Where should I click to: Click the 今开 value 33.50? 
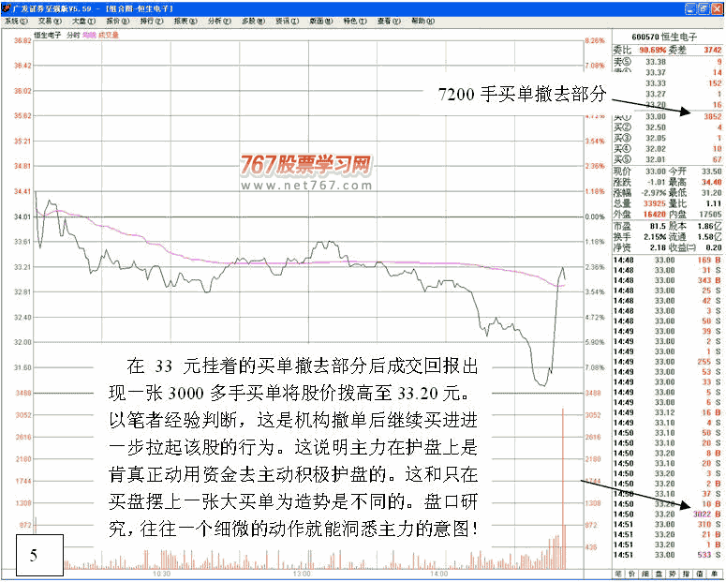tap(712, 172)
